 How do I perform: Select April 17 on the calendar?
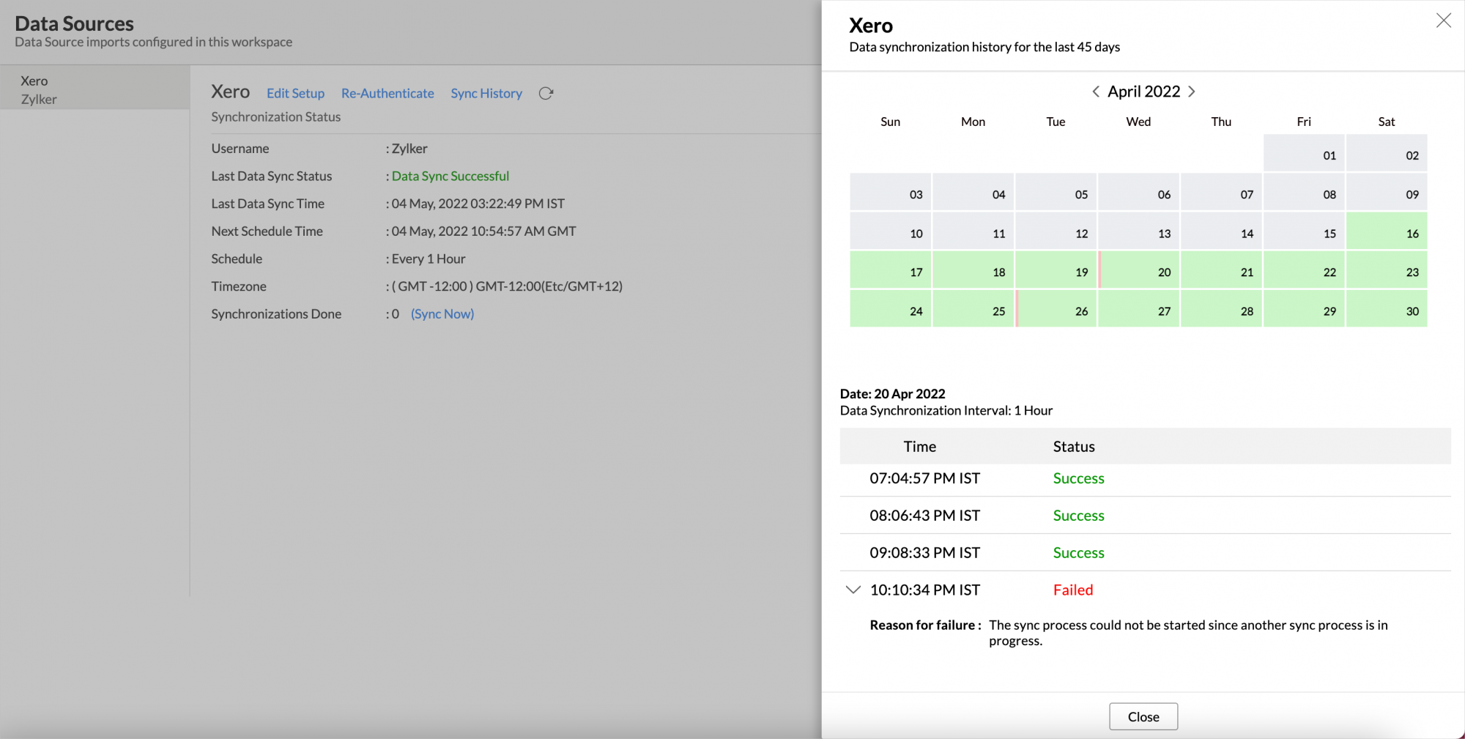pyautogui.click(x=891, y=270)
